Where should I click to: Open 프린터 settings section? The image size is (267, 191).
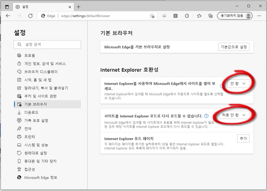47,137
